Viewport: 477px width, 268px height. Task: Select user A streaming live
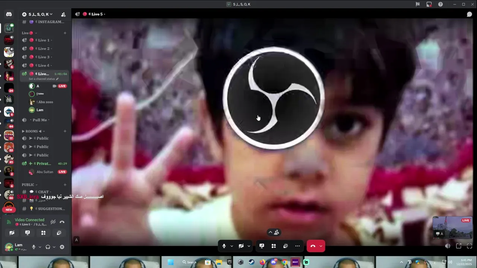pos(48,86)
